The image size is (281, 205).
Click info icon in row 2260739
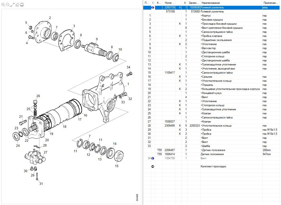click(153, 8)
